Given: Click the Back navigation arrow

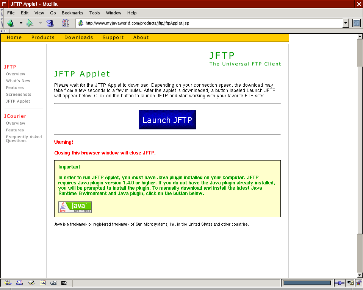Looking at the screenshot, I should (11, 23).
